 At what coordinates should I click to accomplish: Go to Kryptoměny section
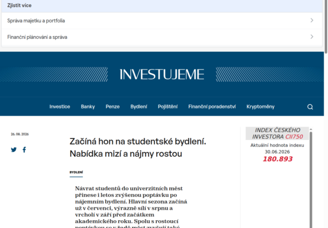pos(260,107)
